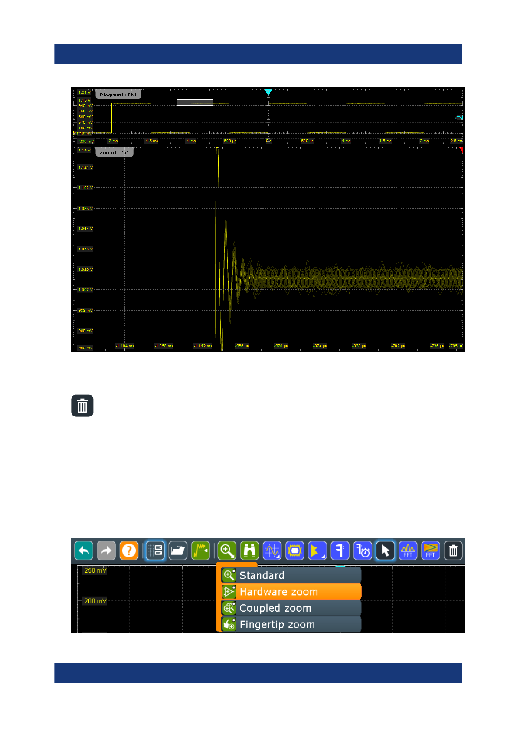
Task: Activate the selection pointer tool
Action: 385,551
